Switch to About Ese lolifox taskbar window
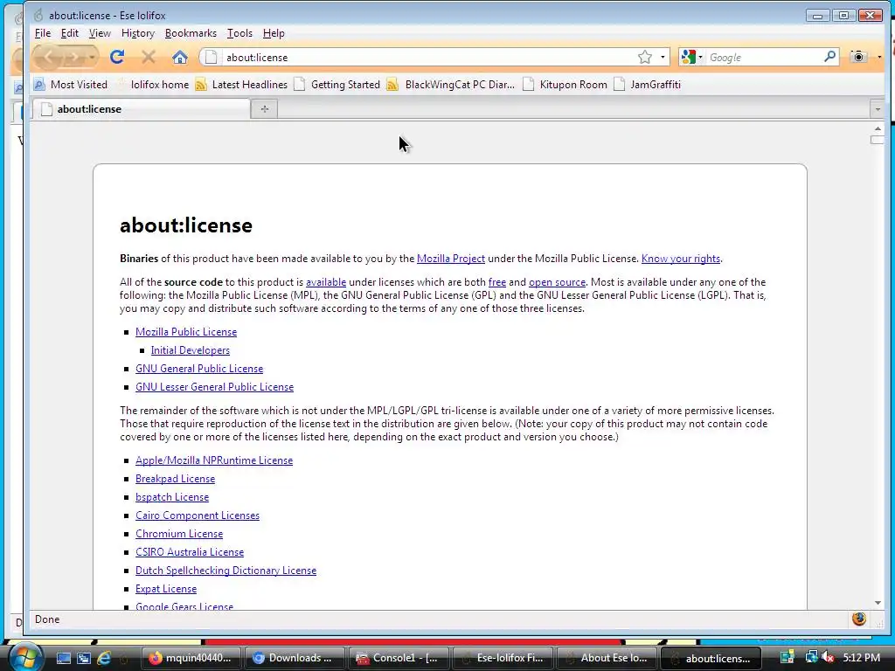 [x=606, y=658]
